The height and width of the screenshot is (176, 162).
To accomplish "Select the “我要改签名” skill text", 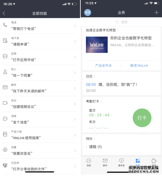I will (22, 153).
